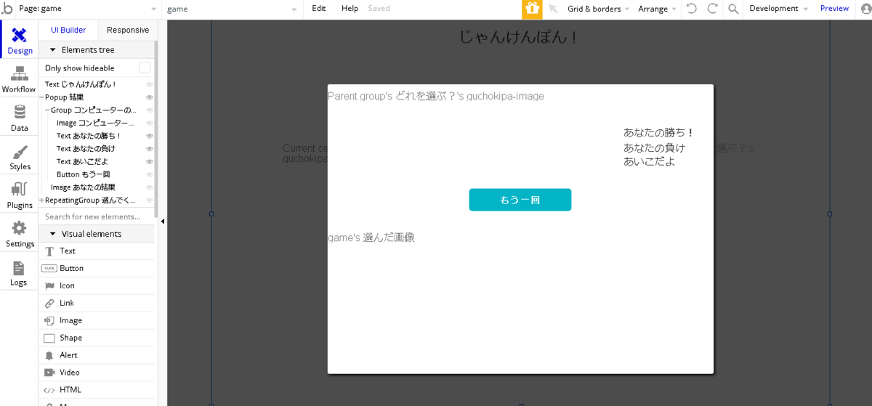This screenshot has height=406, width=872.
Task: Click in Search for new elements field
Action: [97, 216]
